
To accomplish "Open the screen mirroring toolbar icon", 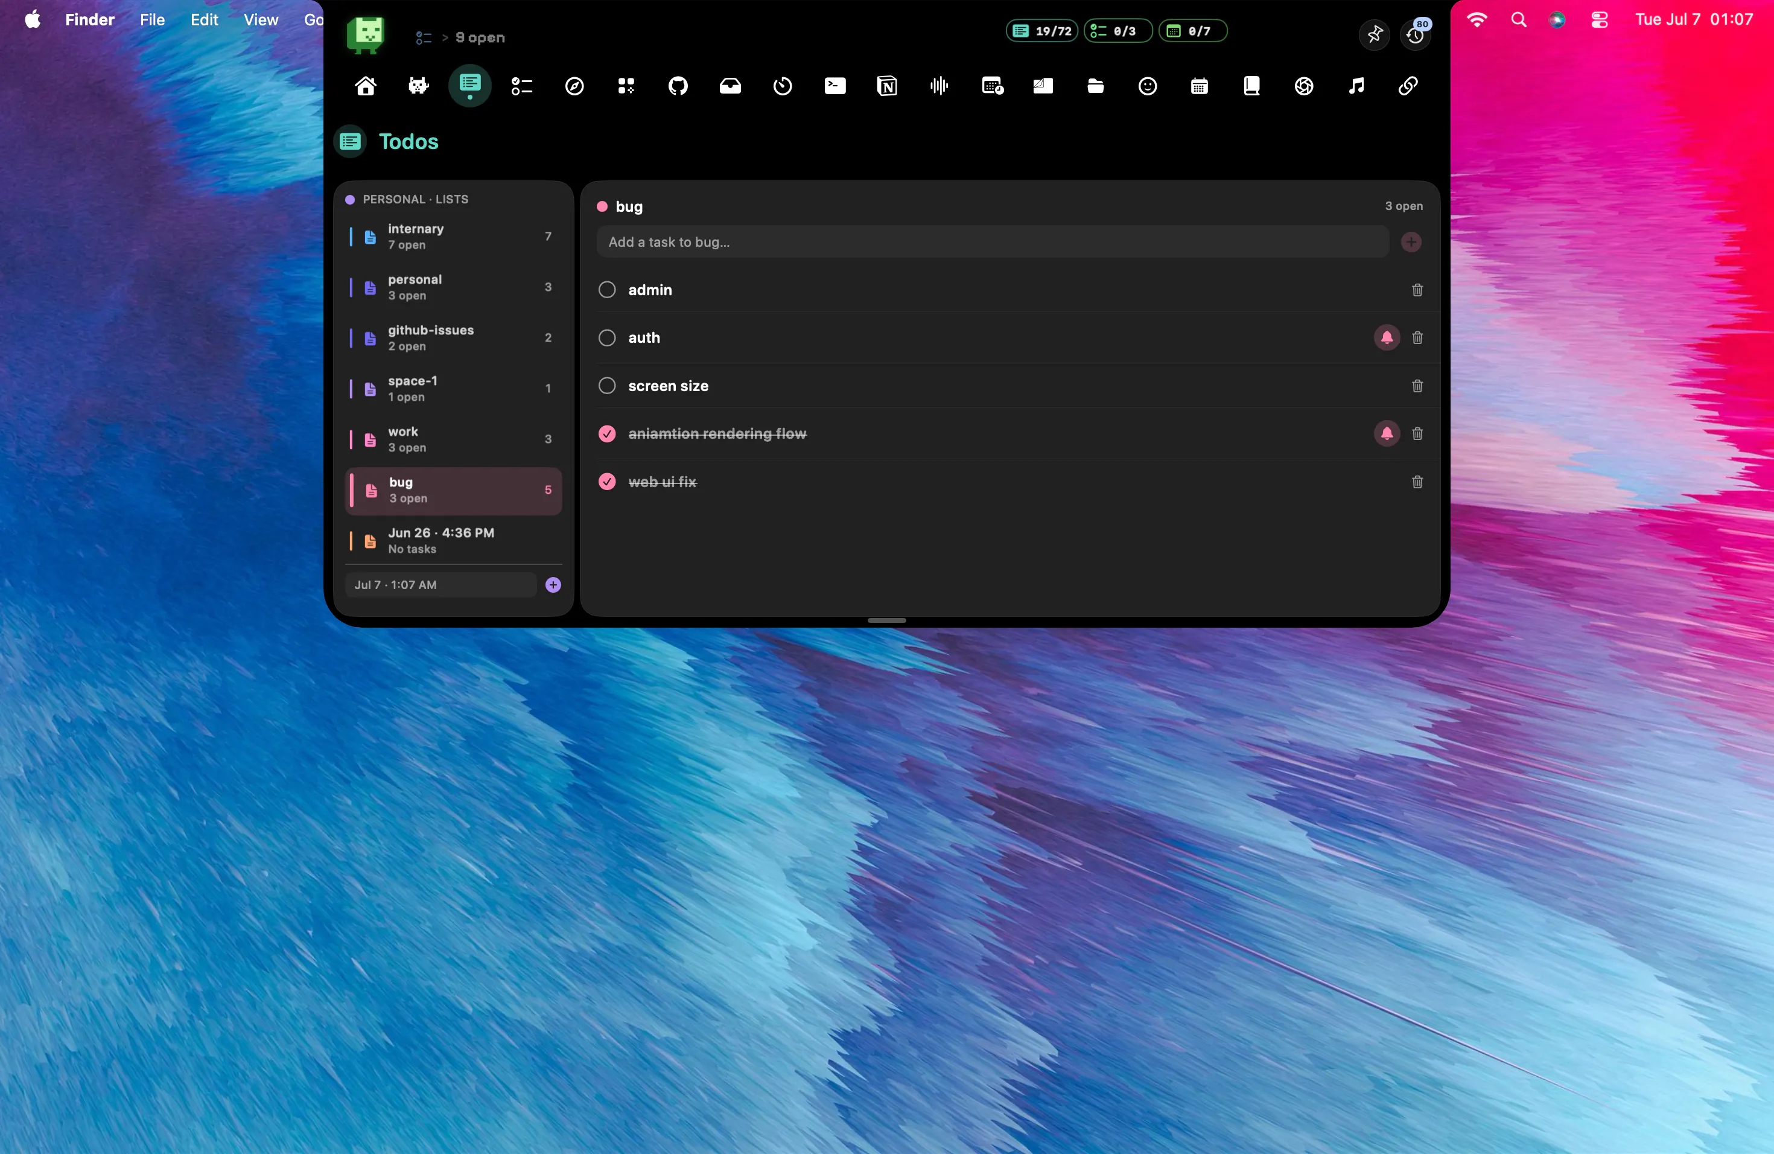I will 1043,86.
